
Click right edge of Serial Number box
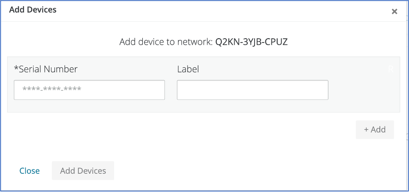[x=161, y=90]
